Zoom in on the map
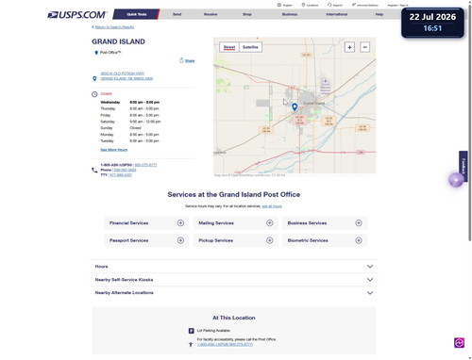 [349, 47]
